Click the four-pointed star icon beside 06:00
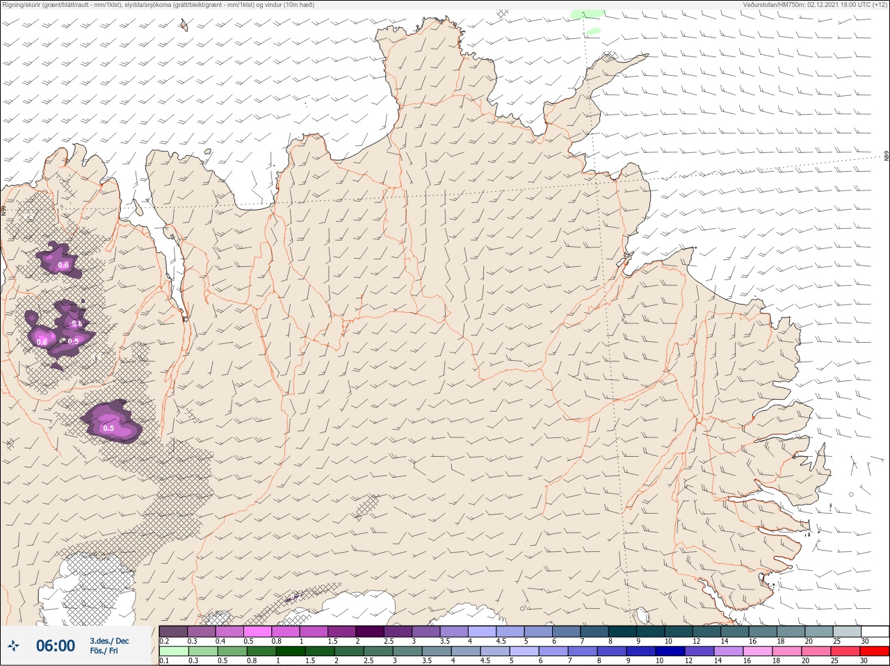This screenshot has width=890, height=666. (x=14, y=646)
